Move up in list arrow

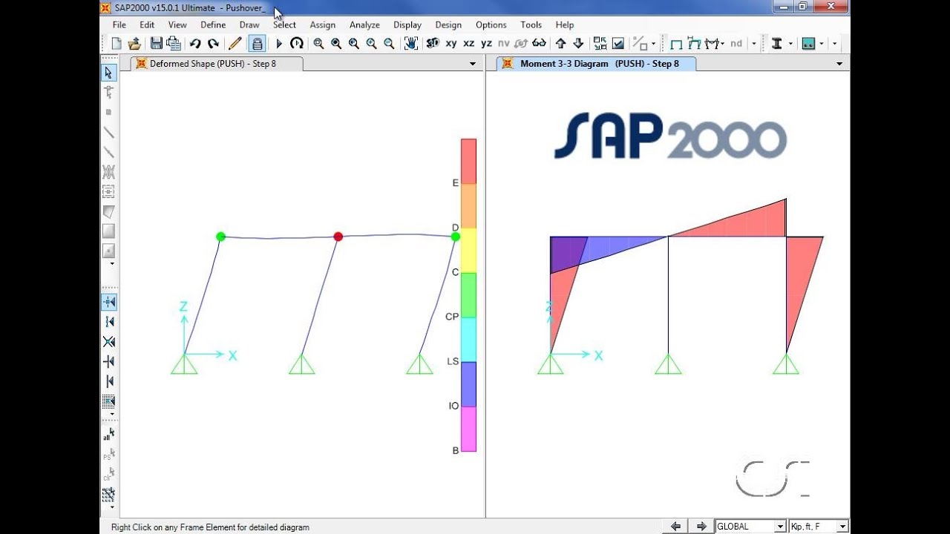click(561, 44)
